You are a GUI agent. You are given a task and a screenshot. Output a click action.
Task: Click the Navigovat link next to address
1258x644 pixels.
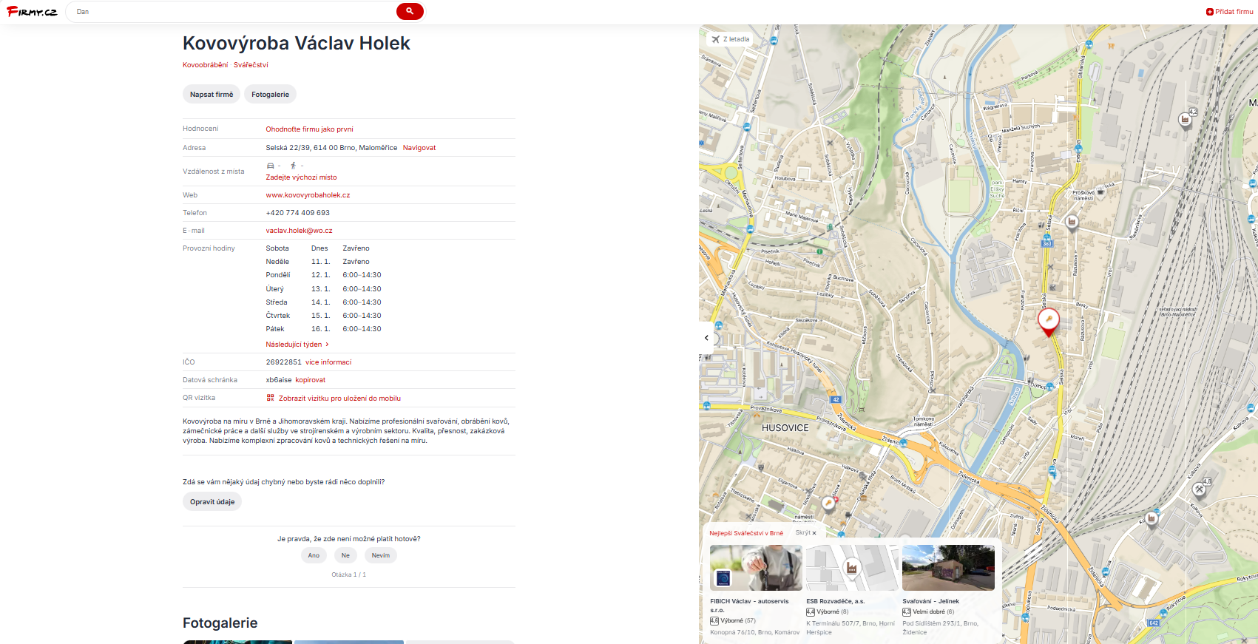click(x=419, y=148)
